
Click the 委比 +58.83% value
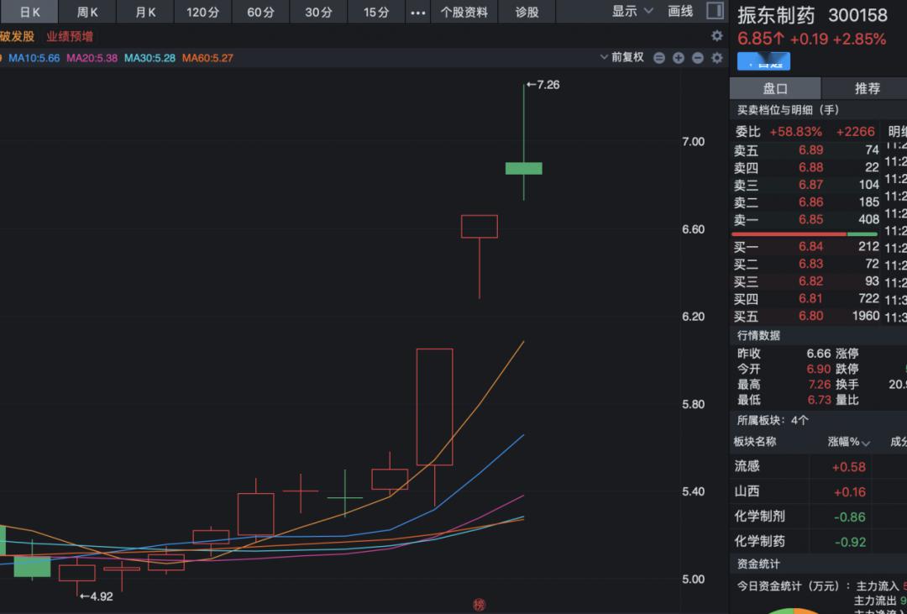795,132
